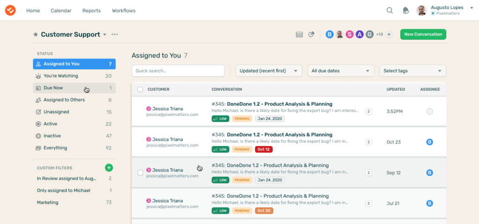Screen dimensions: 479x224
Task: Expand the Updated (recent first) sort dropdown
Action: pyautogui.click(x=269, y=71)
